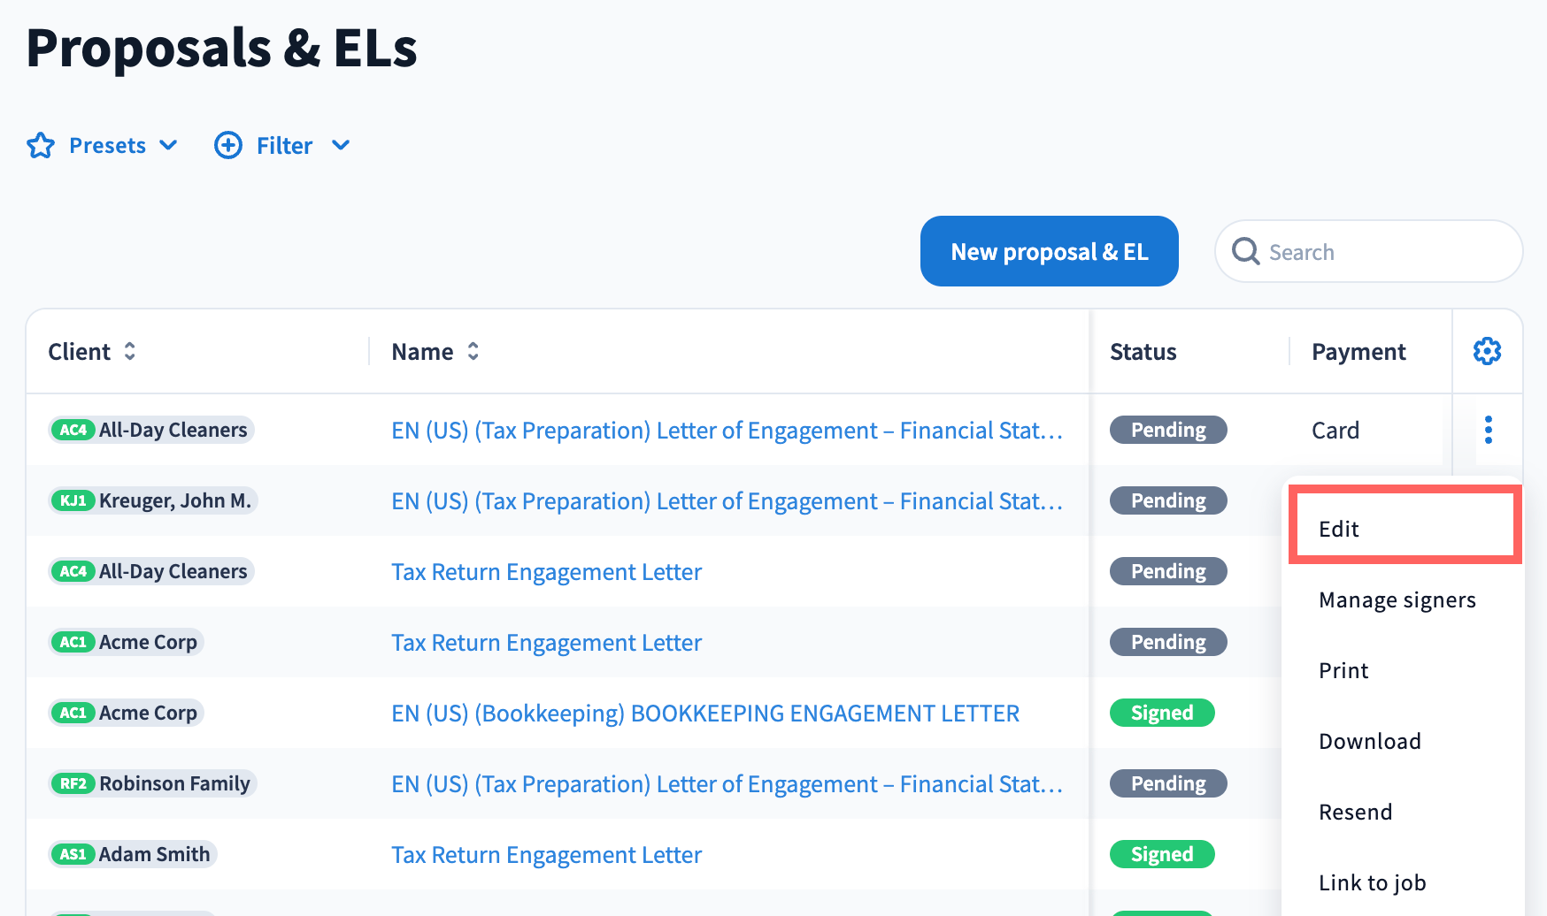Sort table by Name column arrows
This screenshot has width=1547, height=916.
(473, 352)
